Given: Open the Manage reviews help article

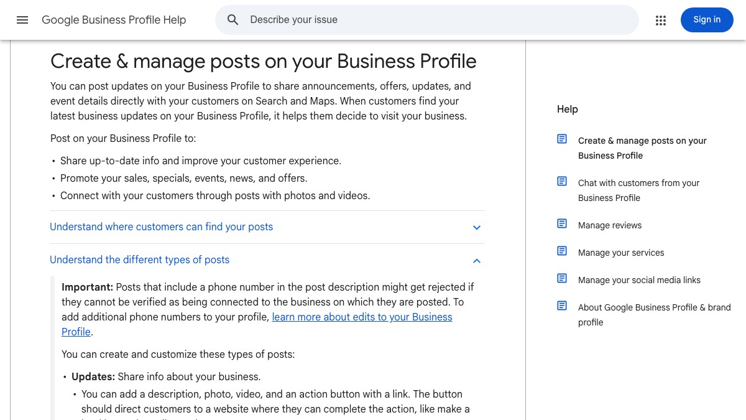Looking at the screenshot, I should pyautogui.click(x=610, y=225).
